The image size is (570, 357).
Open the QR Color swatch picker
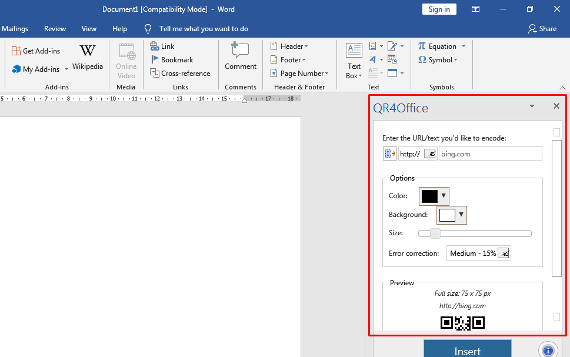click(x=434, y=196)
